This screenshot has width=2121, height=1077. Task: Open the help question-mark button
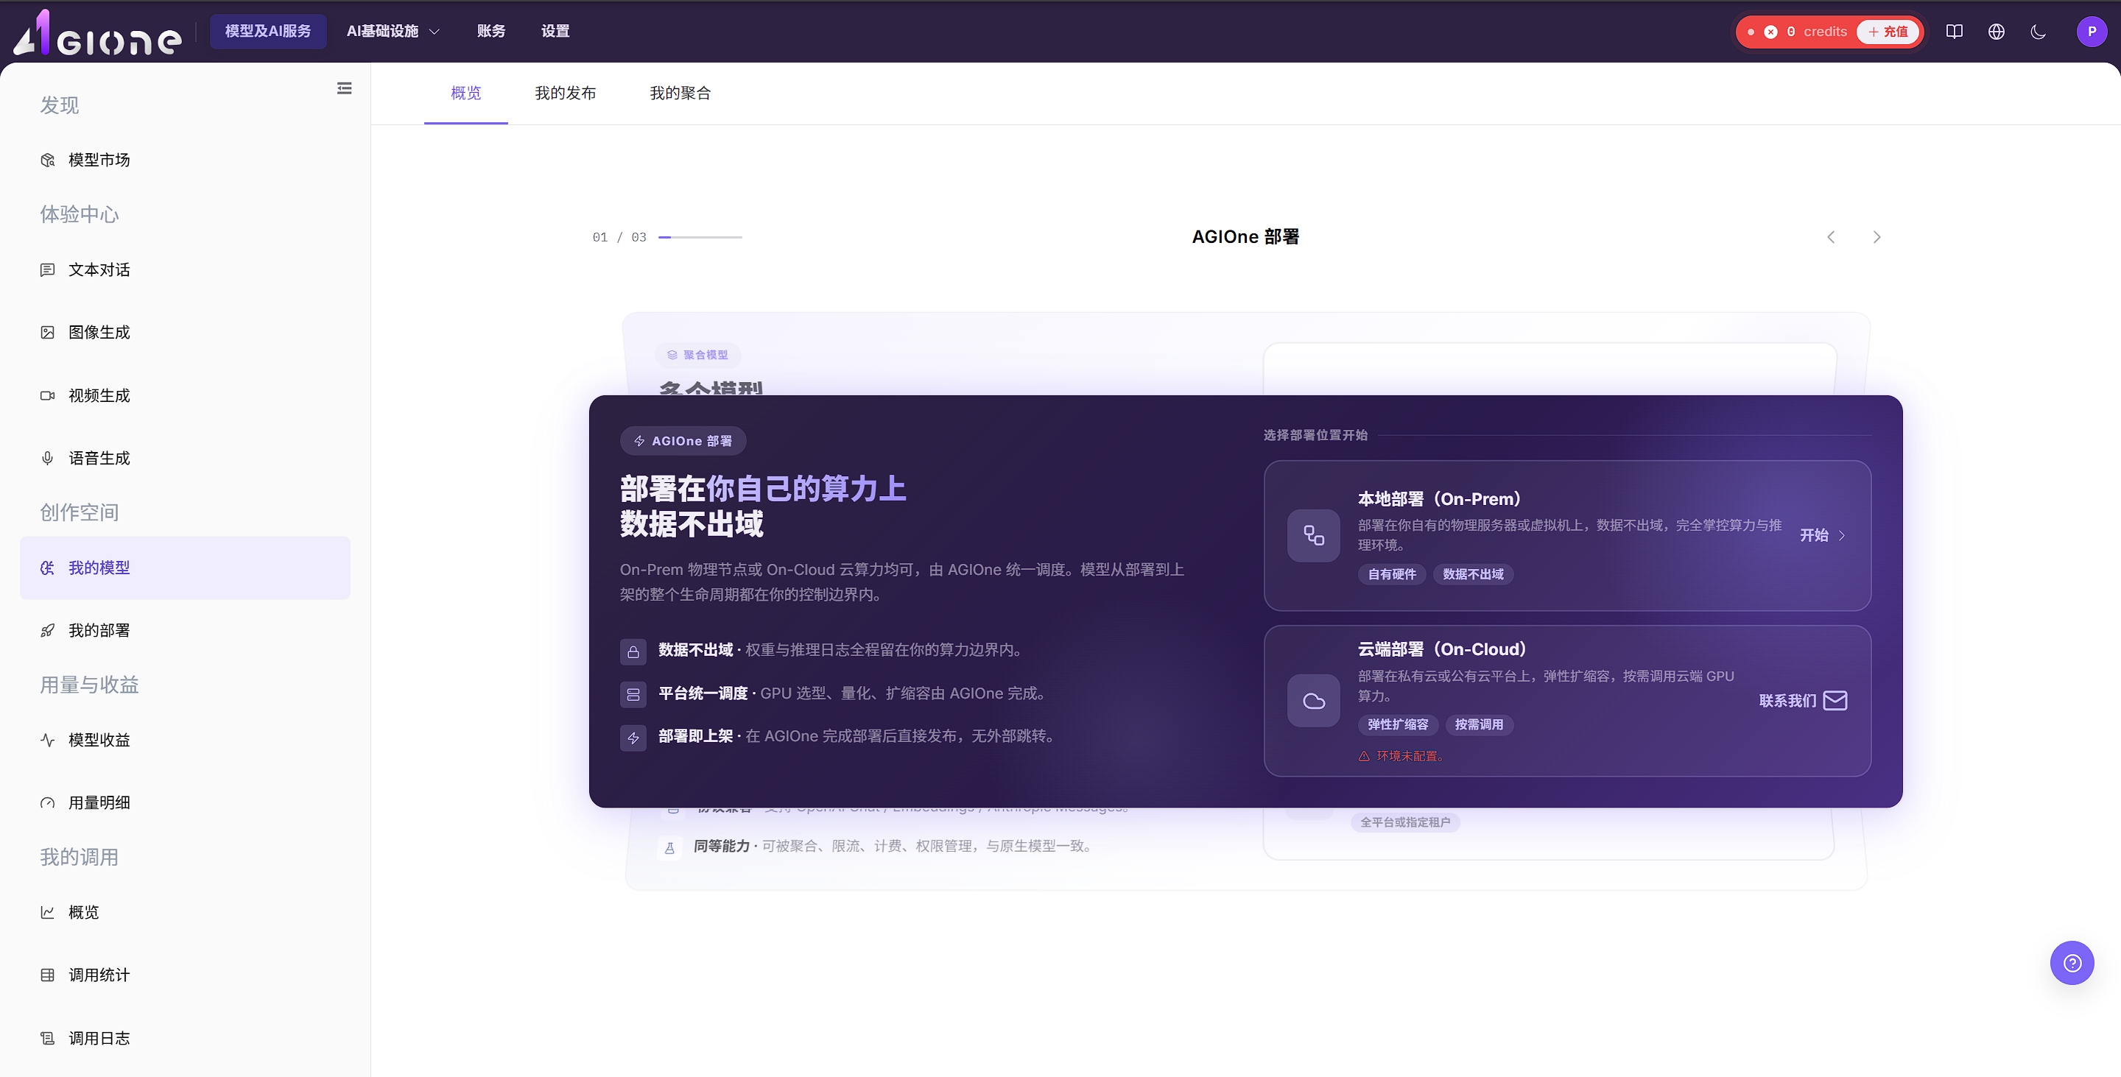tap(2072, 963)
